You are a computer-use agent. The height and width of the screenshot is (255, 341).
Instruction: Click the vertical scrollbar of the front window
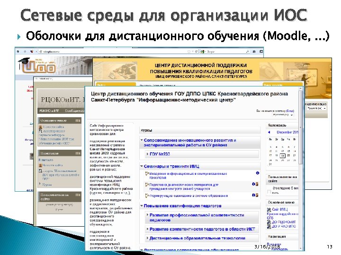click(301, 128)
